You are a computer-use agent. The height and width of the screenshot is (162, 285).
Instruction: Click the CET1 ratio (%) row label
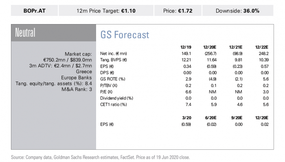coord(114,104)
